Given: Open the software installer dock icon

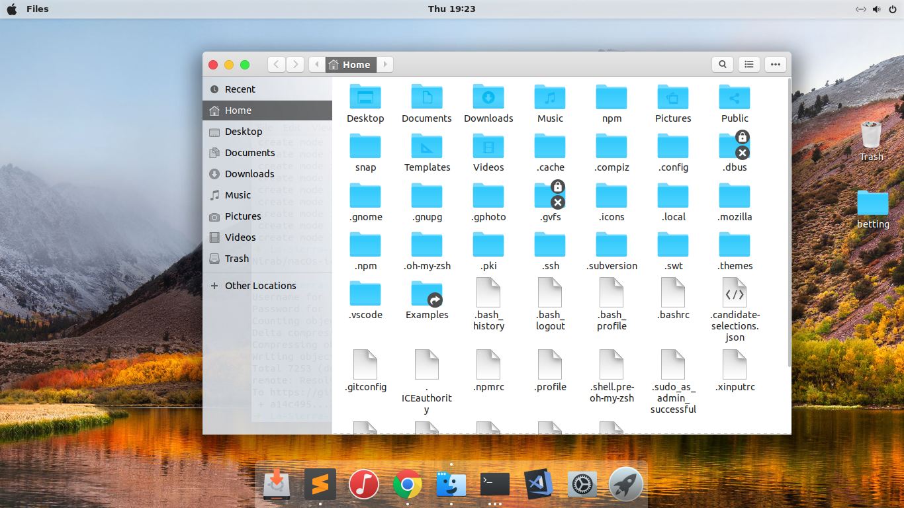Looking at the screenshot, I should click(277, 485).
